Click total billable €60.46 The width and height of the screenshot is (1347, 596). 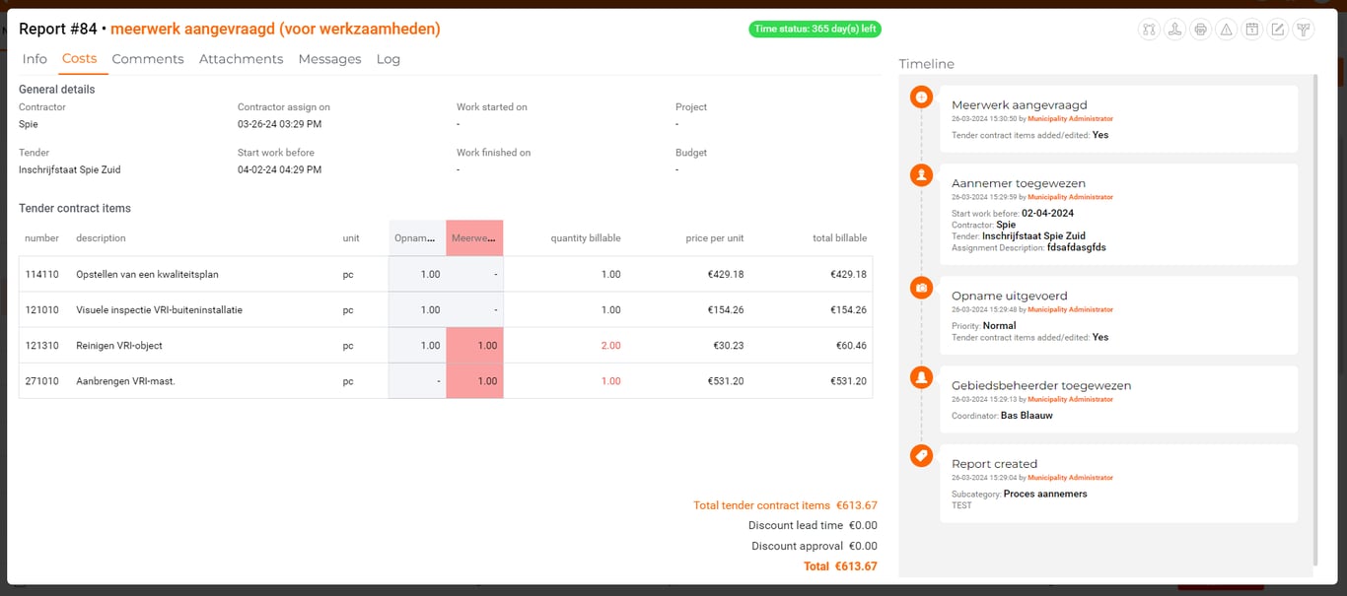(852, 346)
